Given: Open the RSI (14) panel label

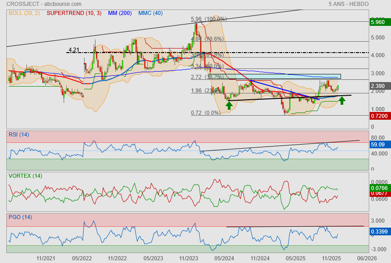Looking at the screenshot, I should pyautogui.click(x=19, y=134).
